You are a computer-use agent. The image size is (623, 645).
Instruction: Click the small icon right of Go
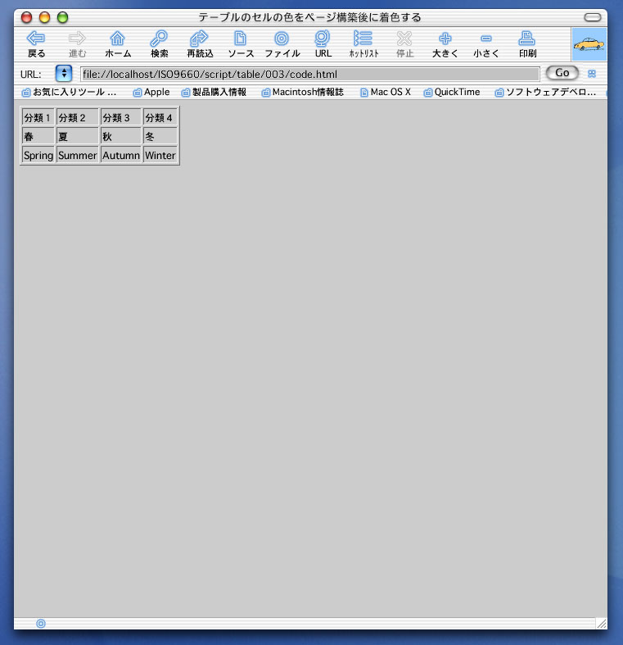click(592, 74)
